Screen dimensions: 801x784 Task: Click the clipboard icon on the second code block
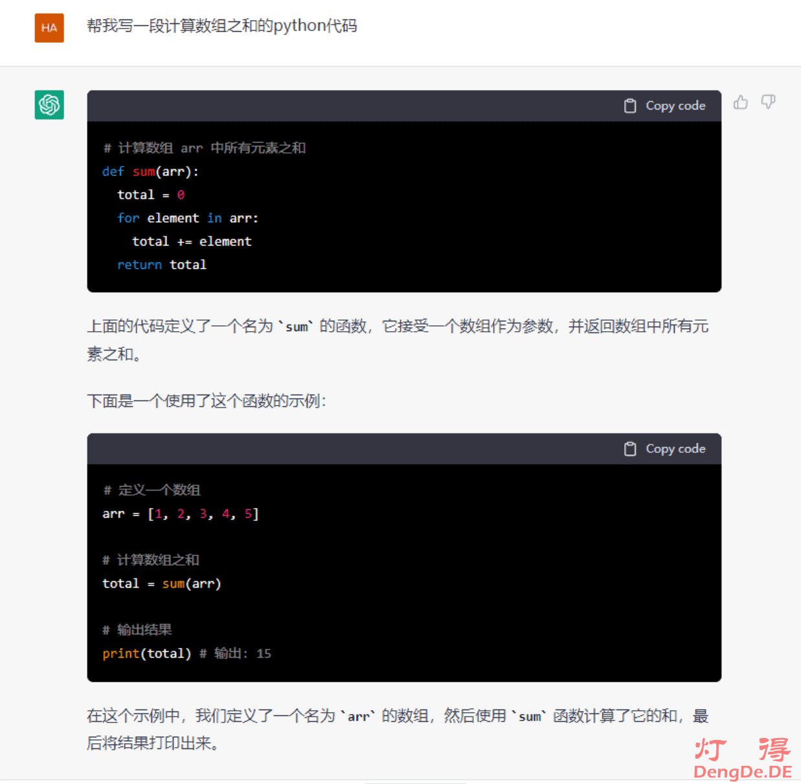coord(629,449)
